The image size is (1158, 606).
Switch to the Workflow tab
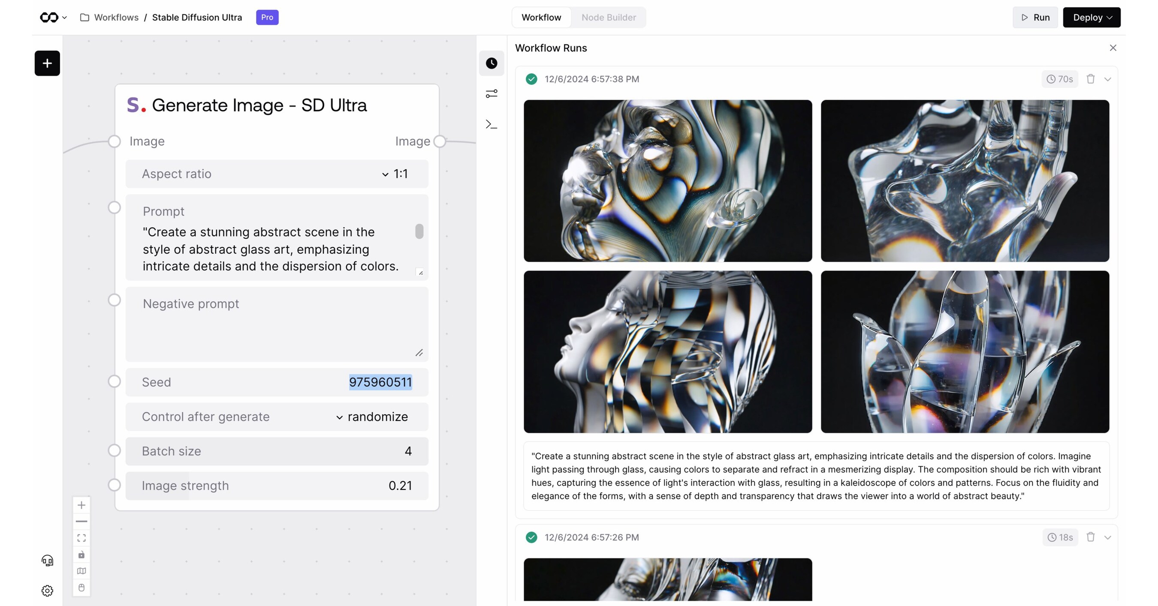[541, 18]
